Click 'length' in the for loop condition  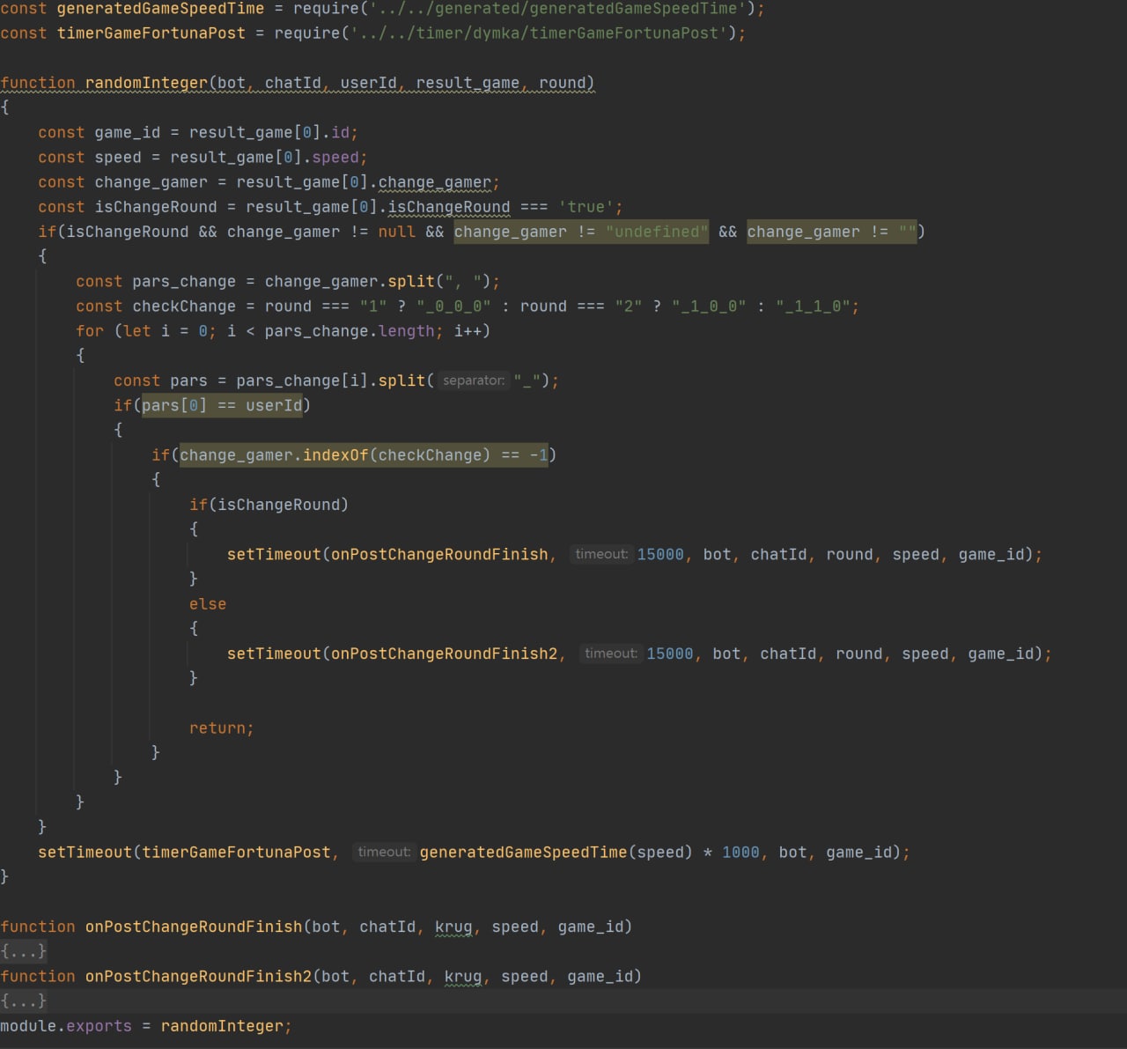[407, 331]
